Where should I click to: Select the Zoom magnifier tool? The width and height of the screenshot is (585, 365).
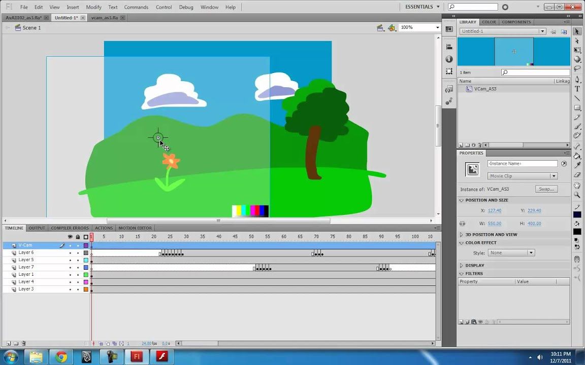[x=577, y=195]
